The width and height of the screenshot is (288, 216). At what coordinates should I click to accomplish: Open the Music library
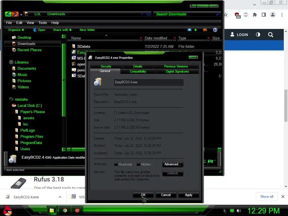22,75
